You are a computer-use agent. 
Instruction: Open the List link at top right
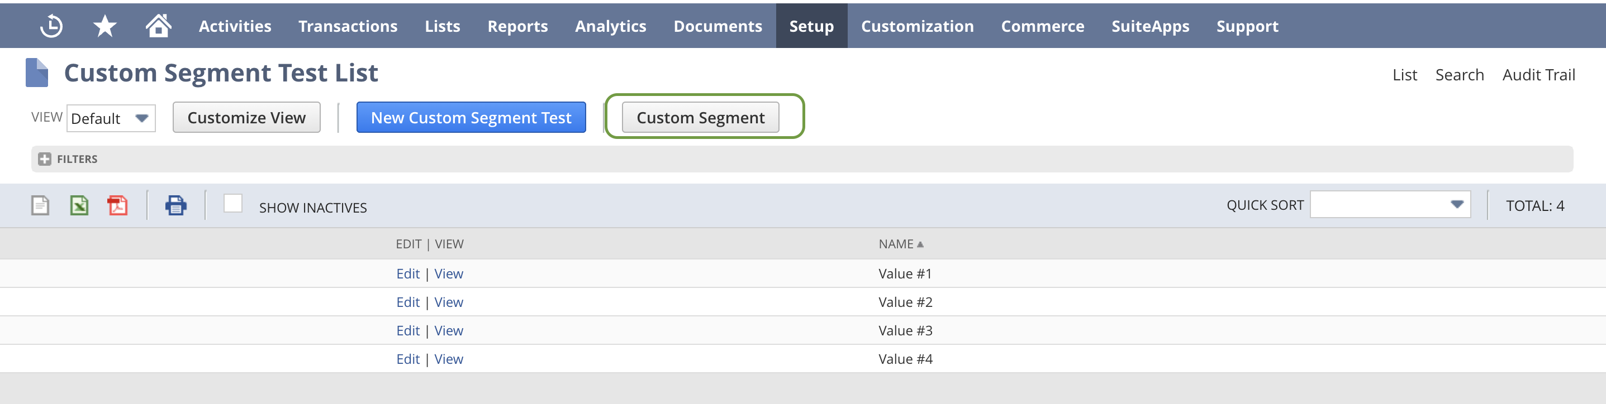point(1404,75)
